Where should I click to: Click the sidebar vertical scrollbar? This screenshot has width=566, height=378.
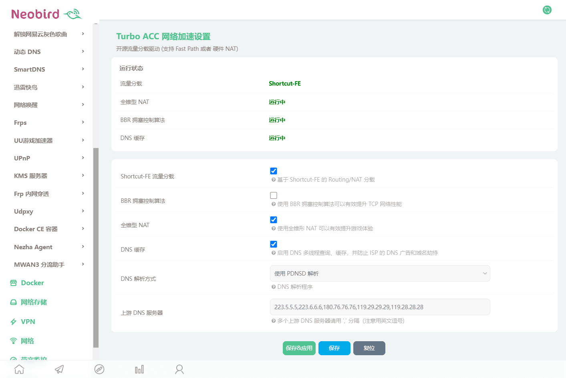(96, 248)
